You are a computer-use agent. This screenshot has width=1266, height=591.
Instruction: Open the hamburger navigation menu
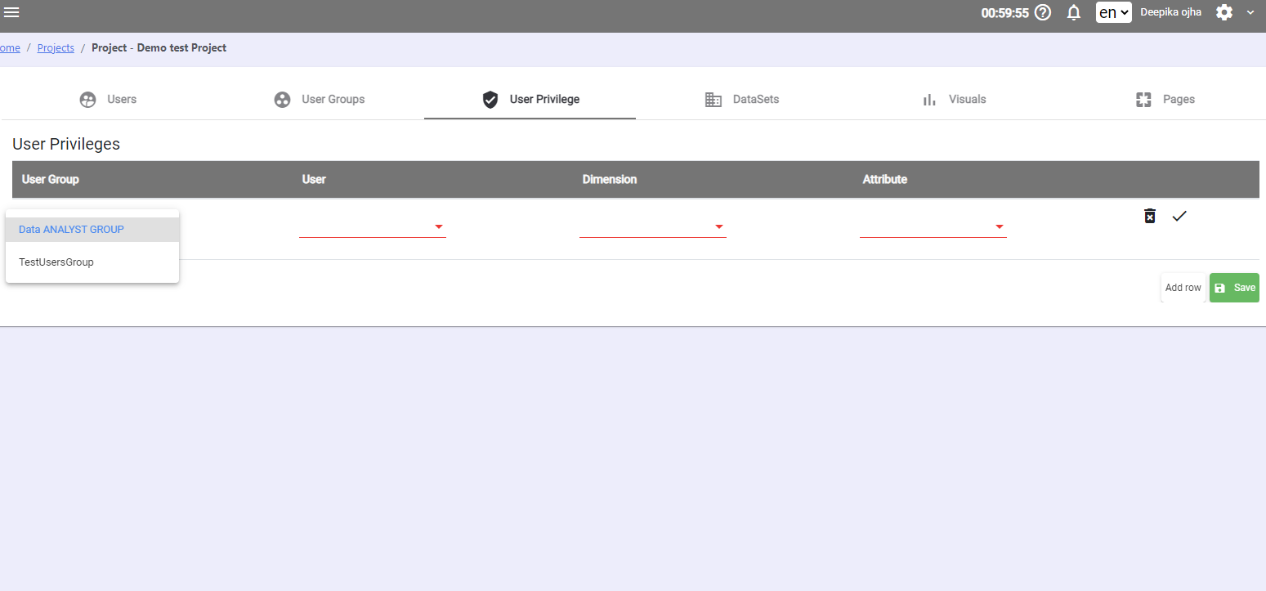tap(11, 11)
